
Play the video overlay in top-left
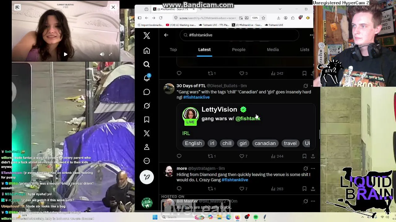(66, 54)
